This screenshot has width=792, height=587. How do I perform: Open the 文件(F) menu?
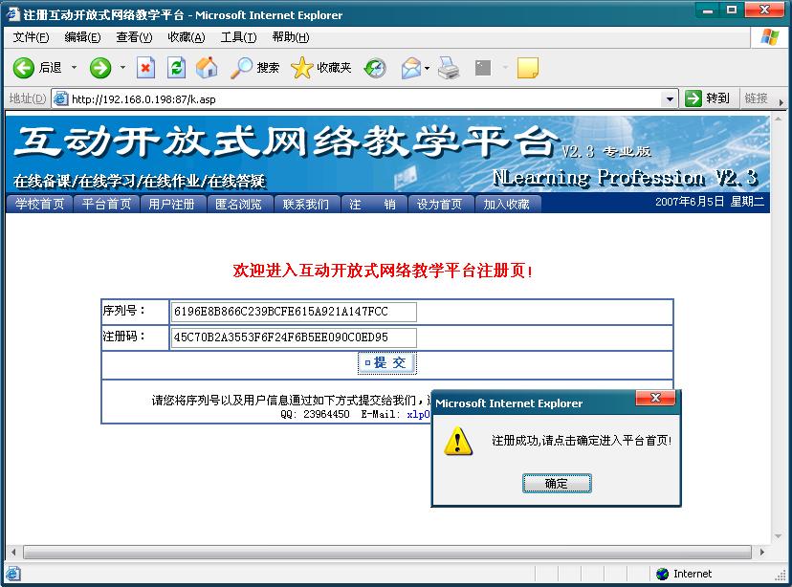31,37
